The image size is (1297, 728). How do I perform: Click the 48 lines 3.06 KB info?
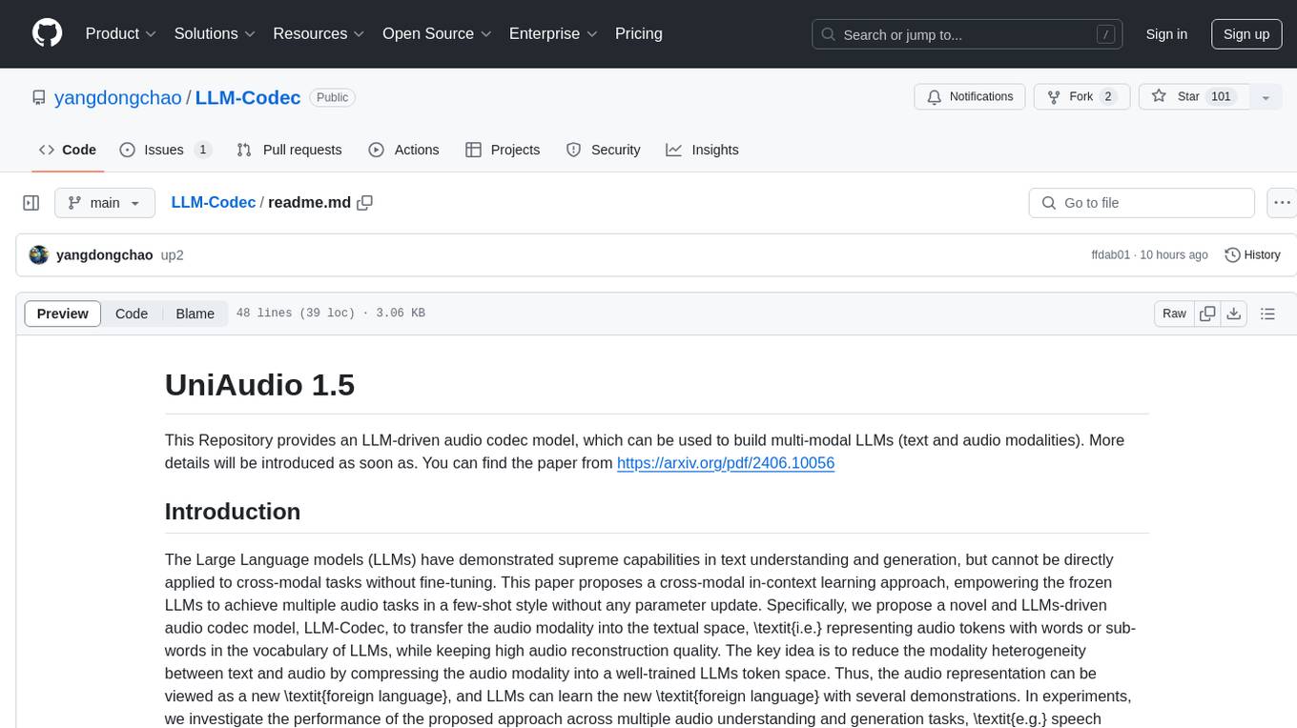tap(330, 313)
